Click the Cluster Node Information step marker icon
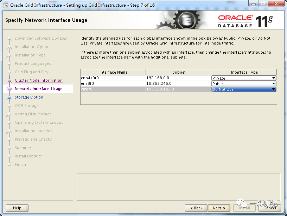This screenshot has height=216, width=287. tap(9, 81)
